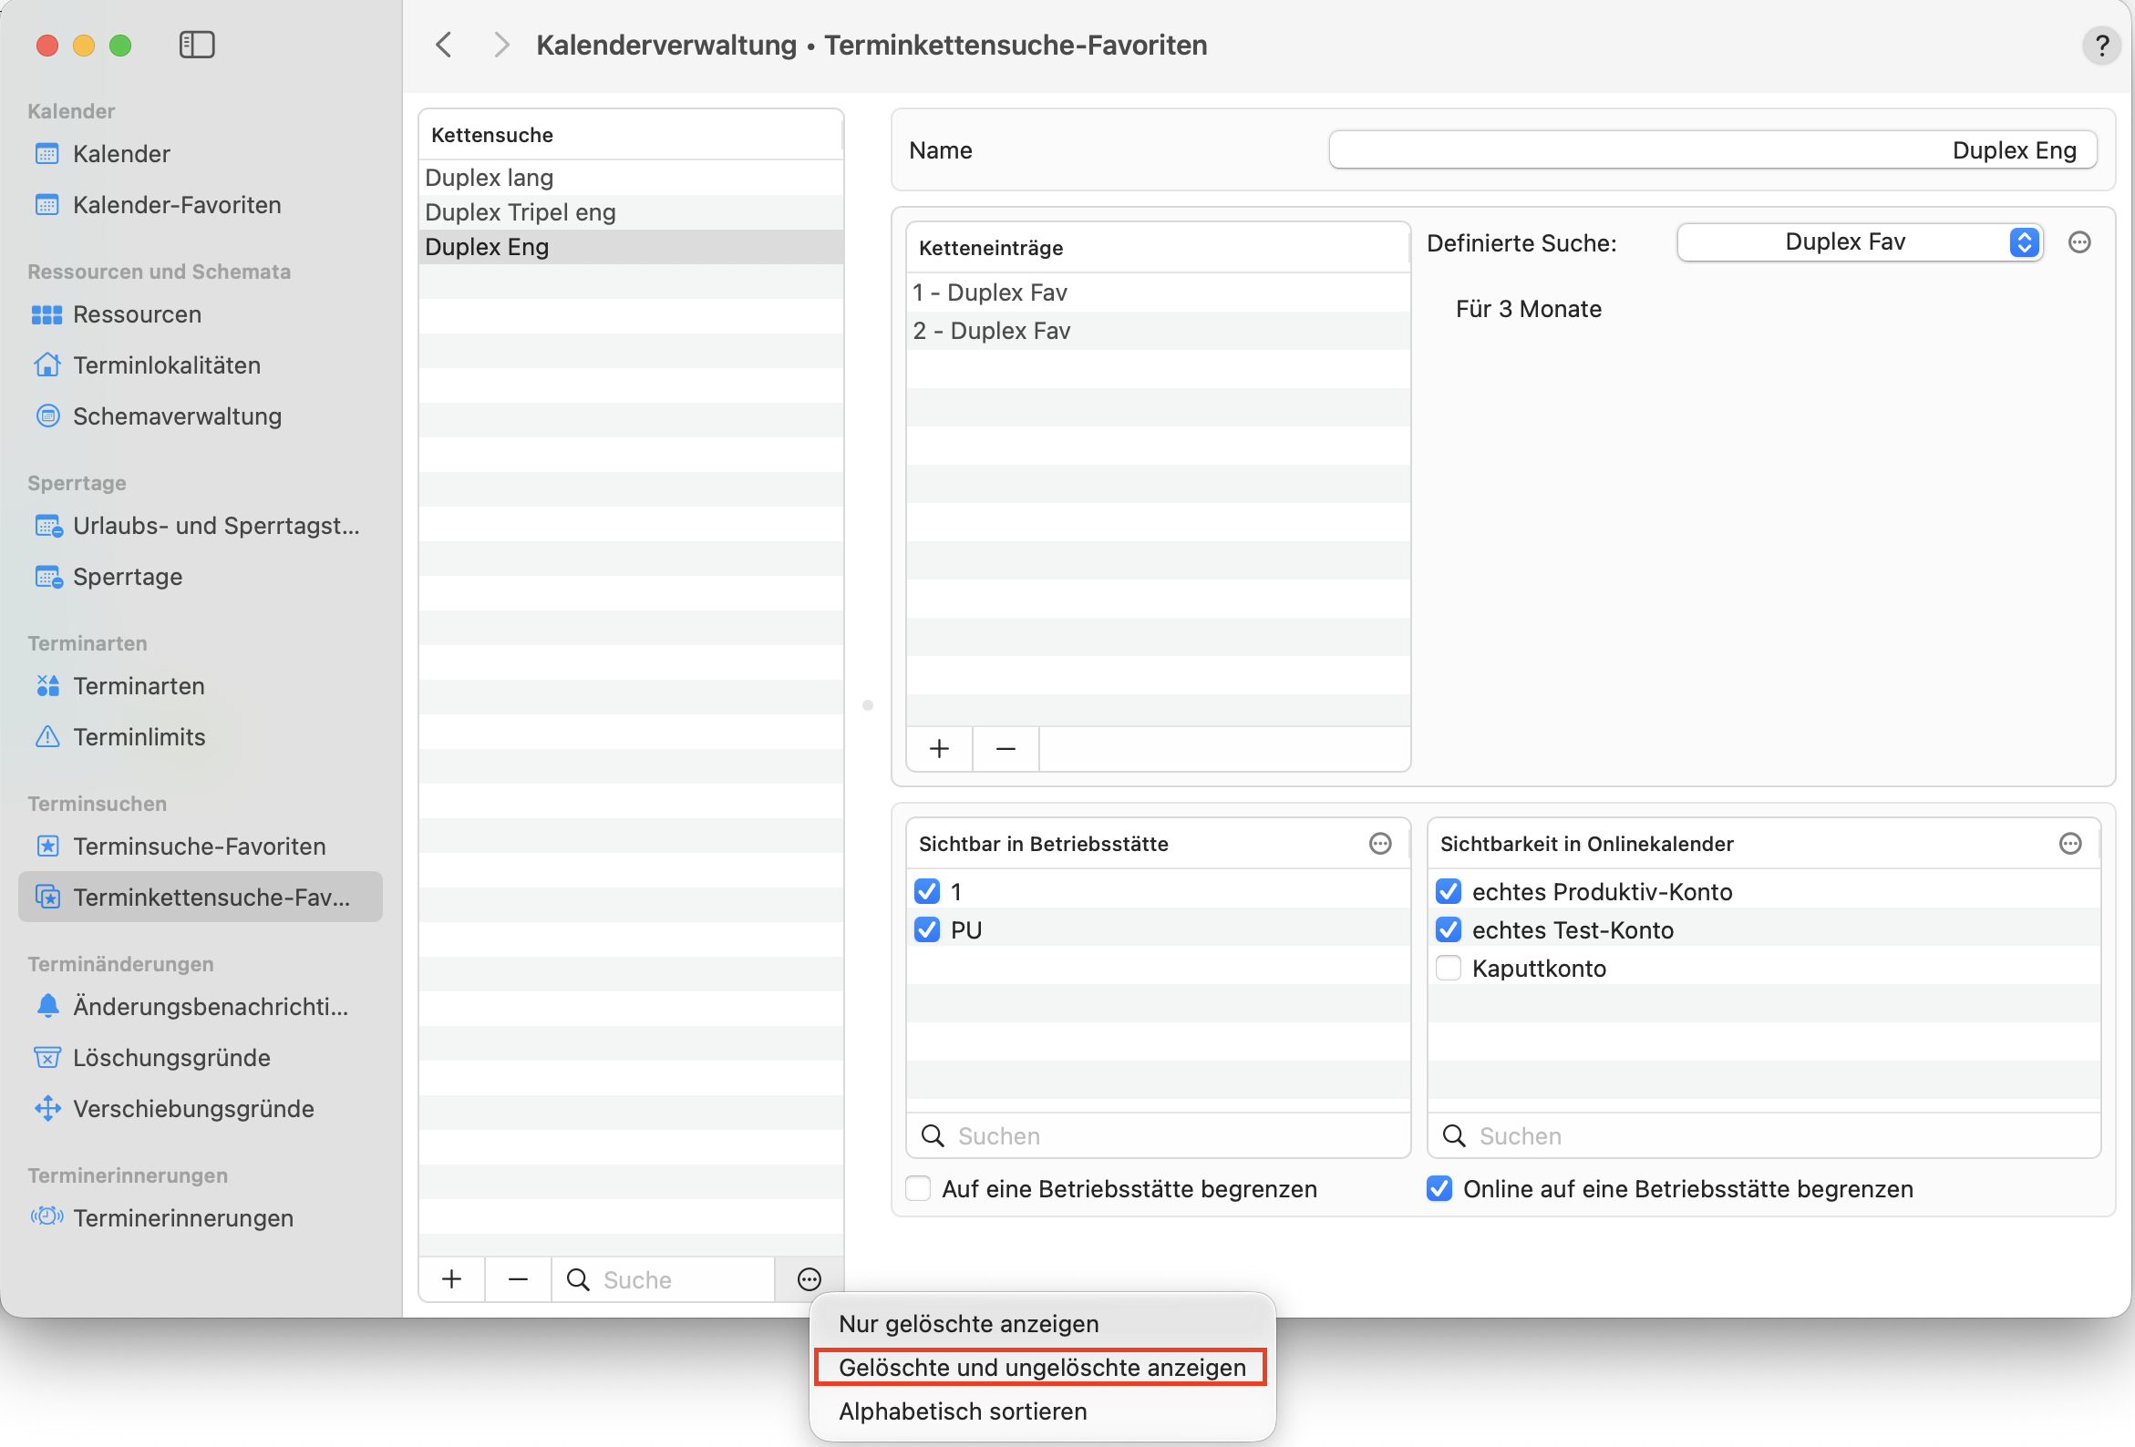2135x1447 pixels.
Task: Open options for Sichtbar in Betriebsstätte
Action: [1380, 843]
